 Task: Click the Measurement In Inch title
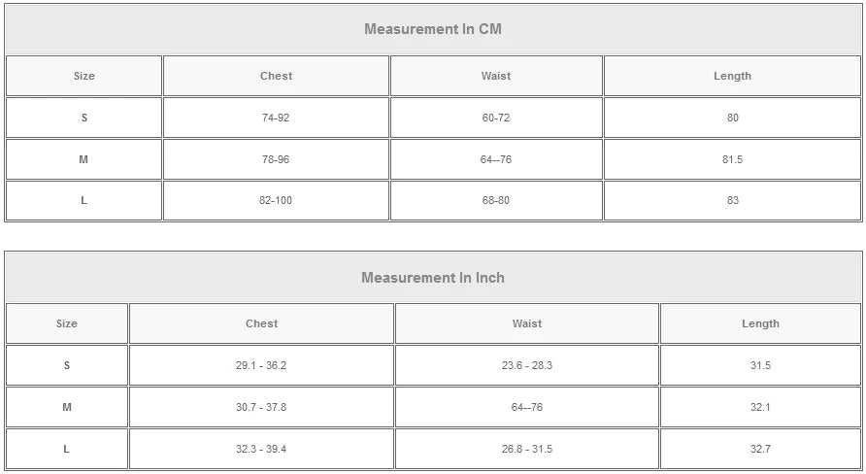(x=432, y=278)
